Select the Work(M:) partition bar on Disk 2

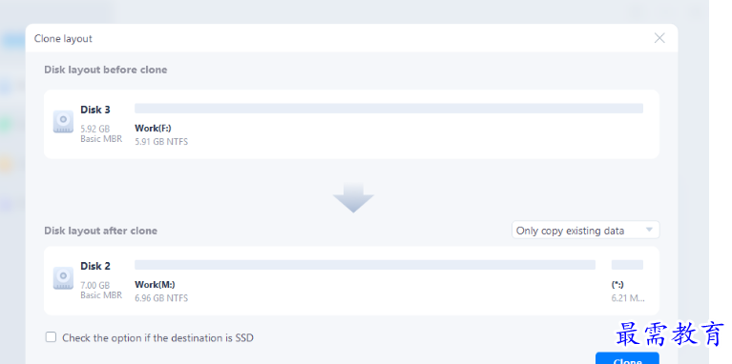point(366,265)
